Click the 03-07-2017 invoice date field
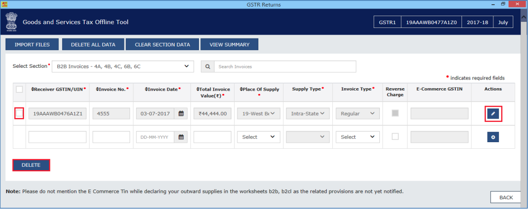This screenshot has width=528, height=209. [x=155, y=114]
